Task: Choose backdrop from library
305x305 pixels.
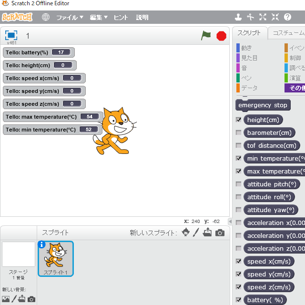Action: (x=6, y=299)
